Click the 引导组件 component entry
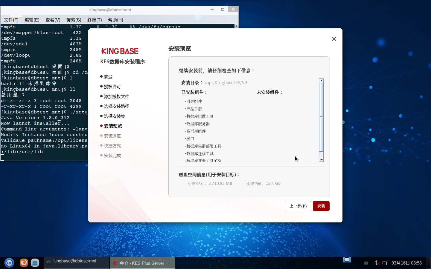 coord(194,102)
